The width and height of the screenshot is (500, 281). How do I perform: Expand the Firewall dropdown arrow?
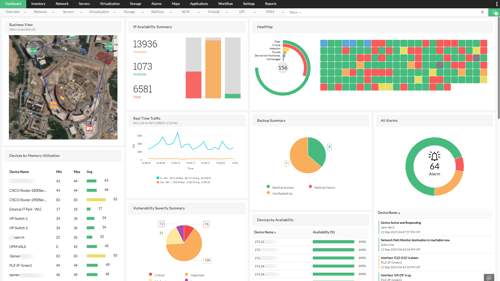[227, 12]
